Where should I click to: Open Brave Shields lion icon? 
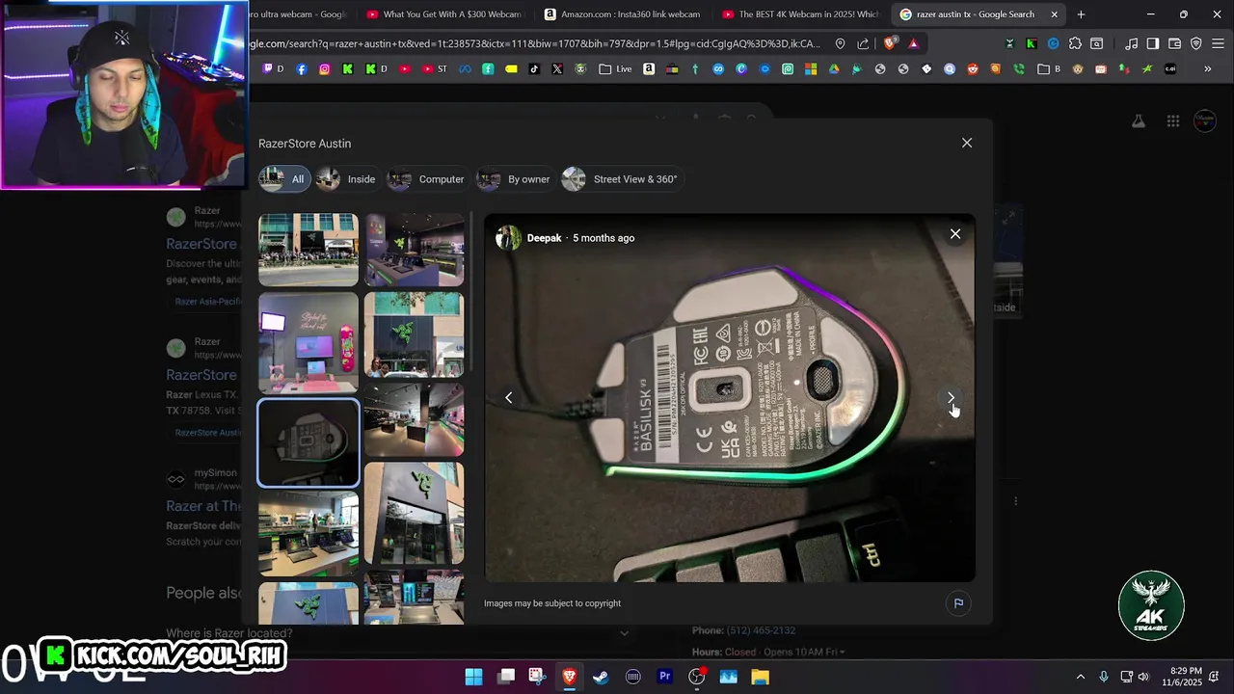click(x=890, y=43)
